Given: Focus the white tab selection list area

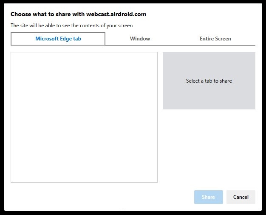Looking at the screenshot, I should [x=84, y=117].
